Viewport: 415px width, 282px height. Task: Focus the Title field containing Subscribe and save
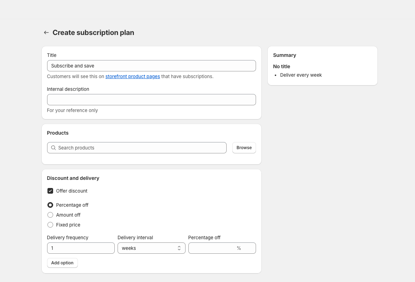[151, 66]
